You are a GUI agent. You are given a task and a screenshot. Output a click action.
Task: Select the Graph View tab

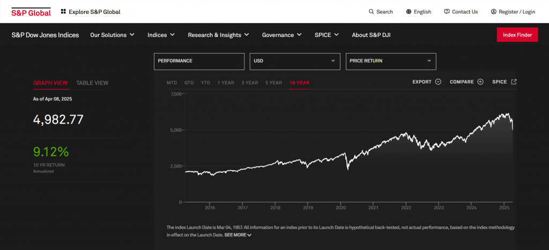coord(50,83)
